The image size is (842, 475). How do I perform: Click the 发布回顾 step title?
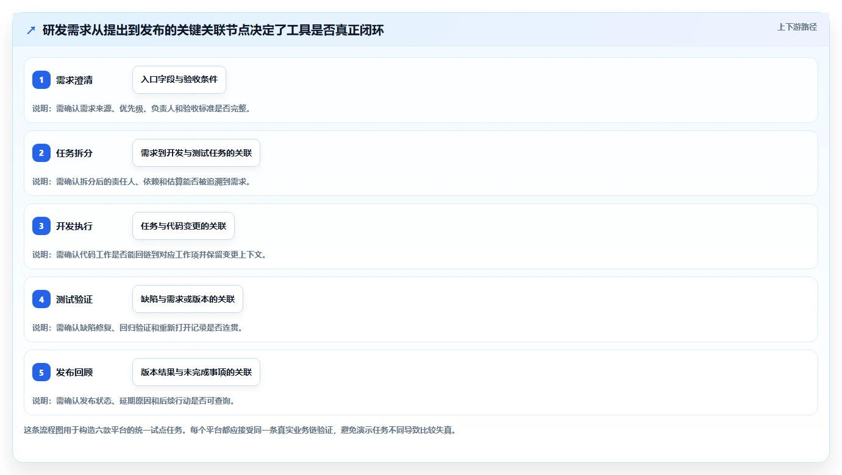[74, 373]
